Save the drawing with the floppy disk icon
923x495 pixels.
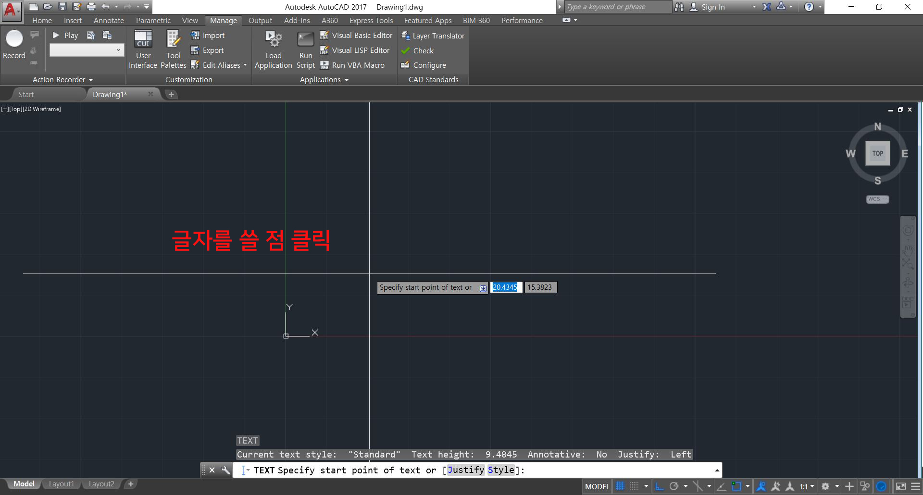point(62,7)
